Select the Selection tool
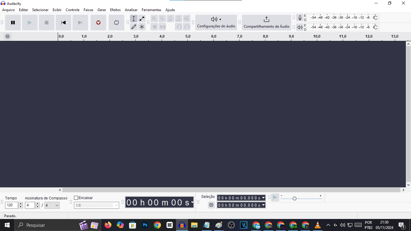Screen dimensions: 411x231 click(x=134, y=18)
